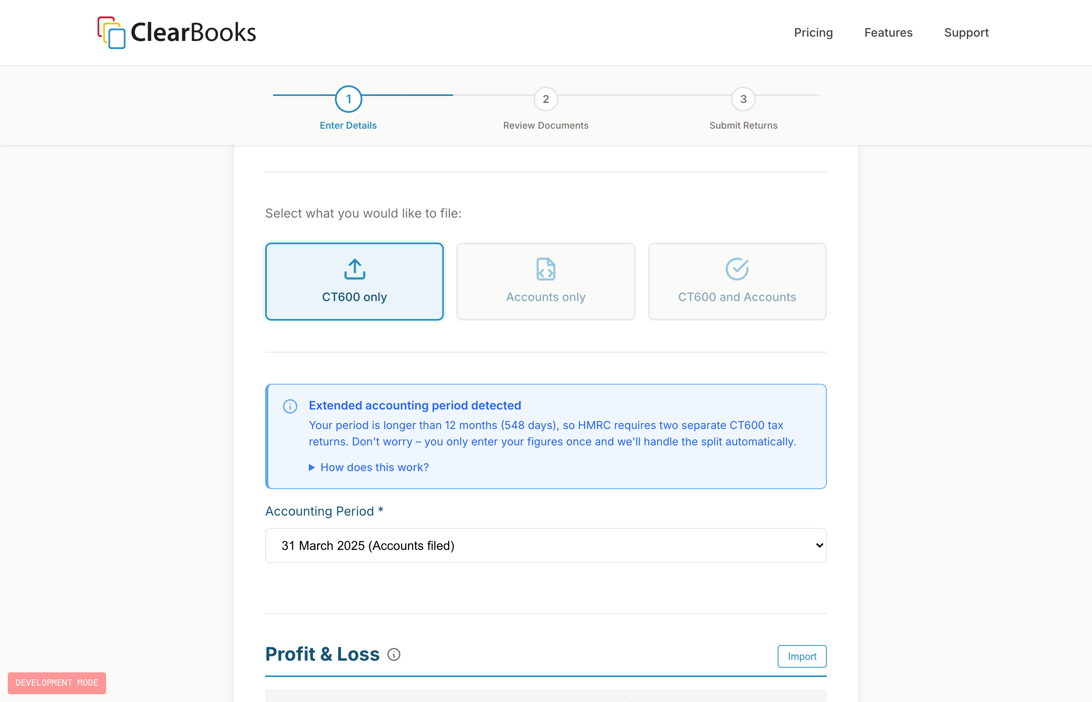Open the Support page
This screenshot has width=1092, height=702.
[x=966, y=32]
